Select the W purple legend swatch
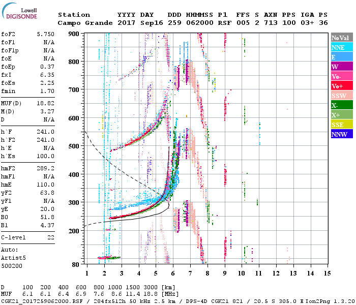Screen dimensions: 356x305 [342, 67]
